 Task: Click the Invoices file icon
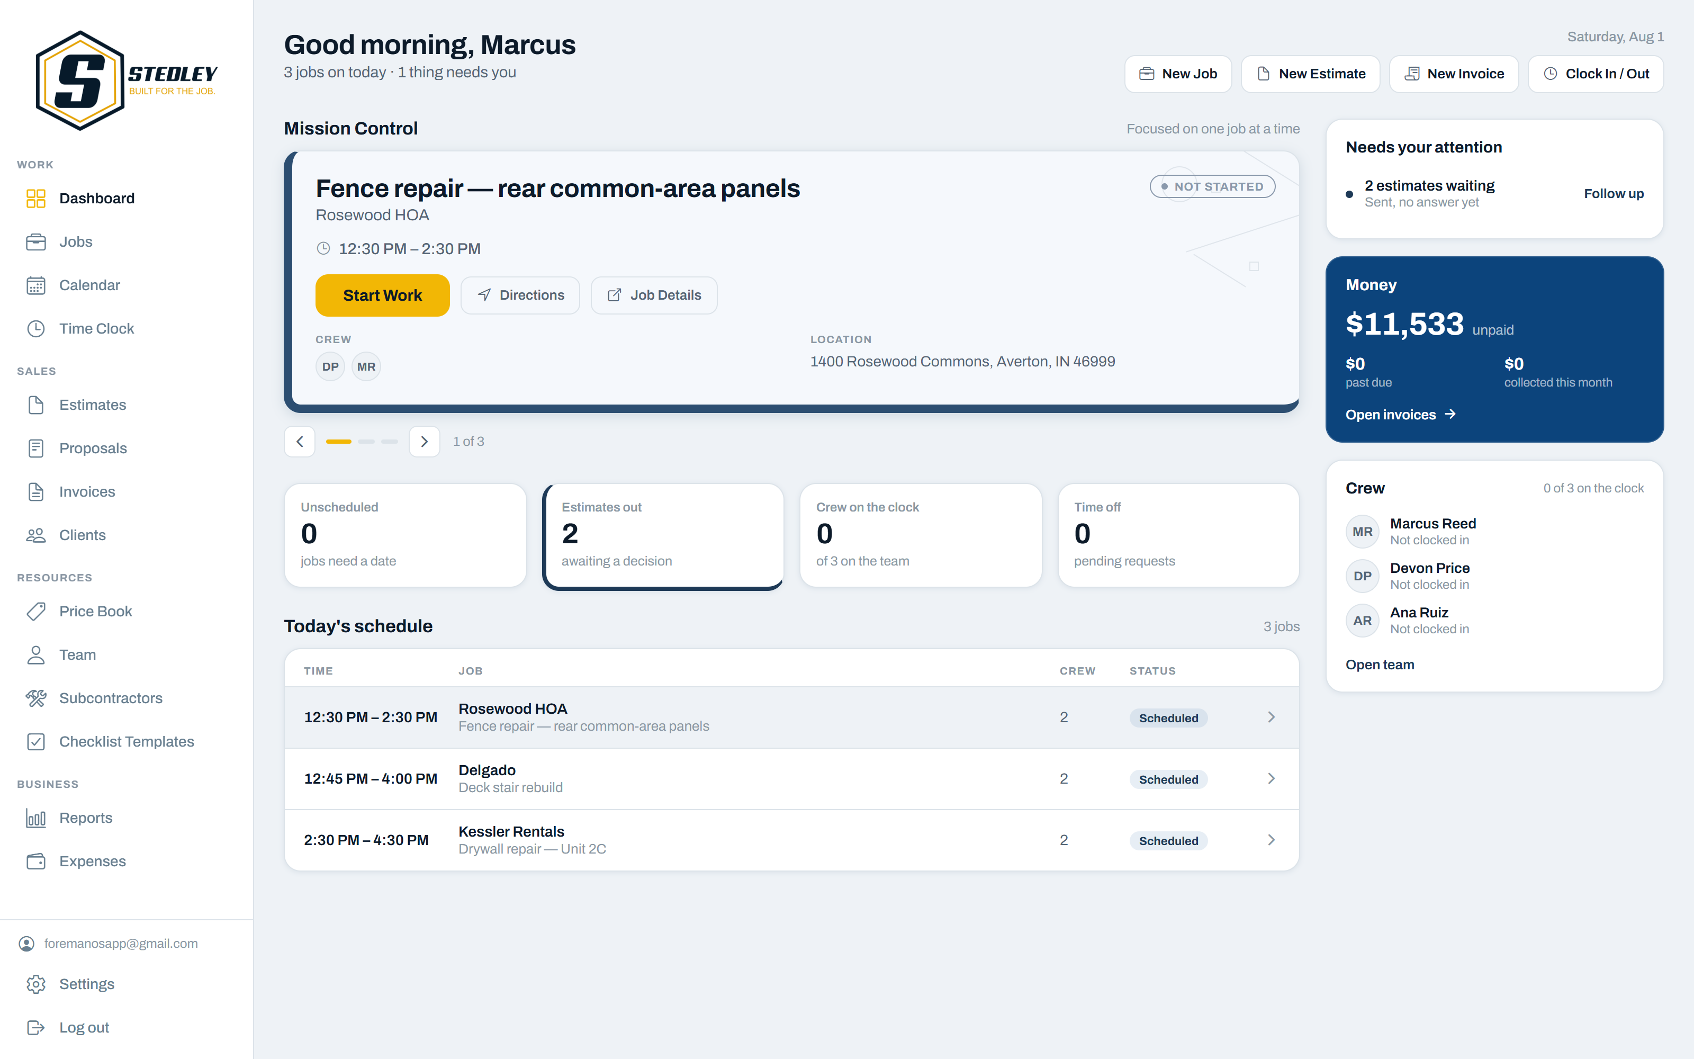point(35,492)
